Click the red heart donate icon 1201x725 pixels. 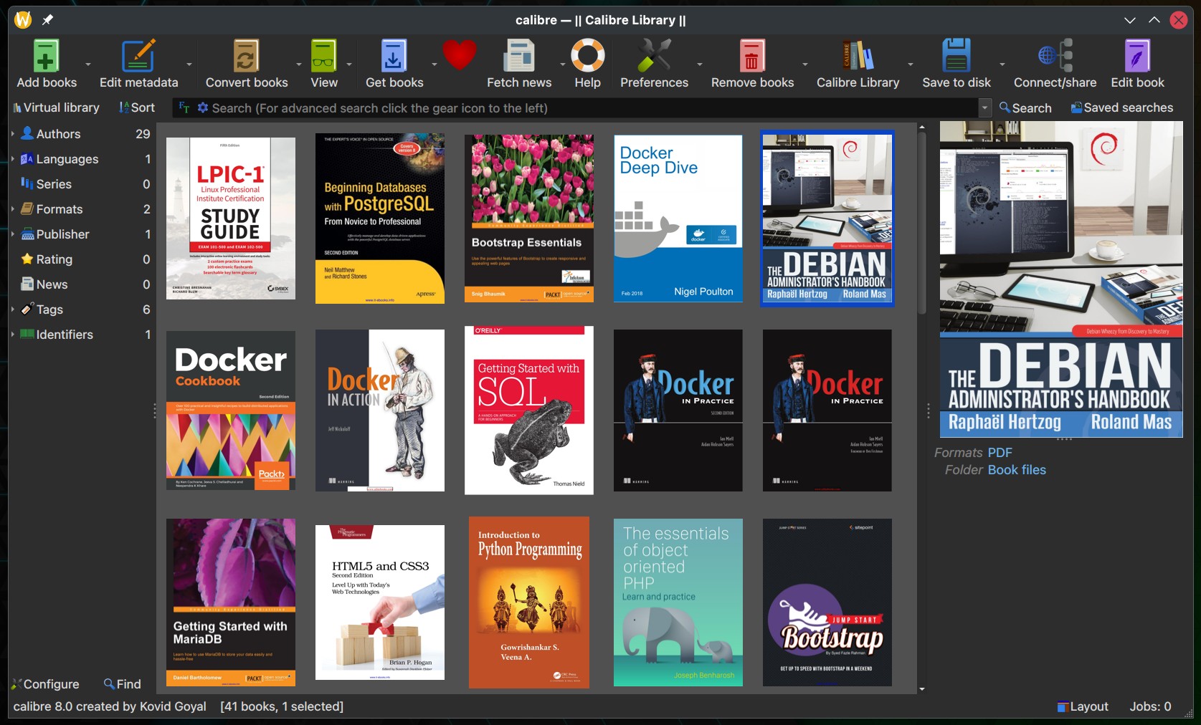460,55
